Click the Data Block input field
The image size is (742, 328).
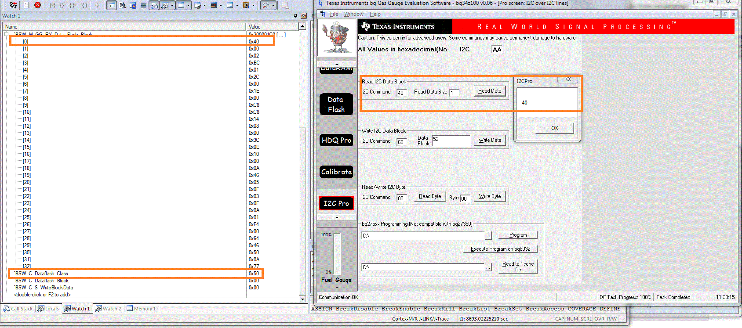[x=451, y=140]
